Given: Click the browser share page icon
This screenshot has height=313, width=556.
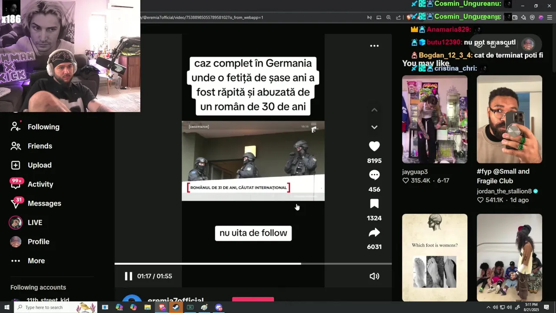Looking at the screenshot, I should tap(398, 17).
